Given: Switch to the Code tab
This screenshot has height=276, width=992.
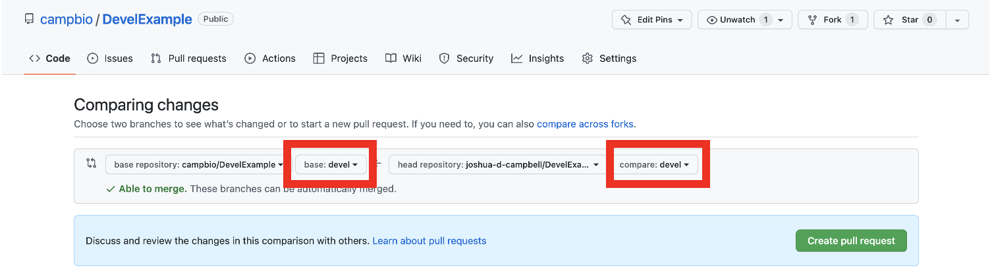Looking at the screenshot, I should pyautogui.click(x=49, y=58).
